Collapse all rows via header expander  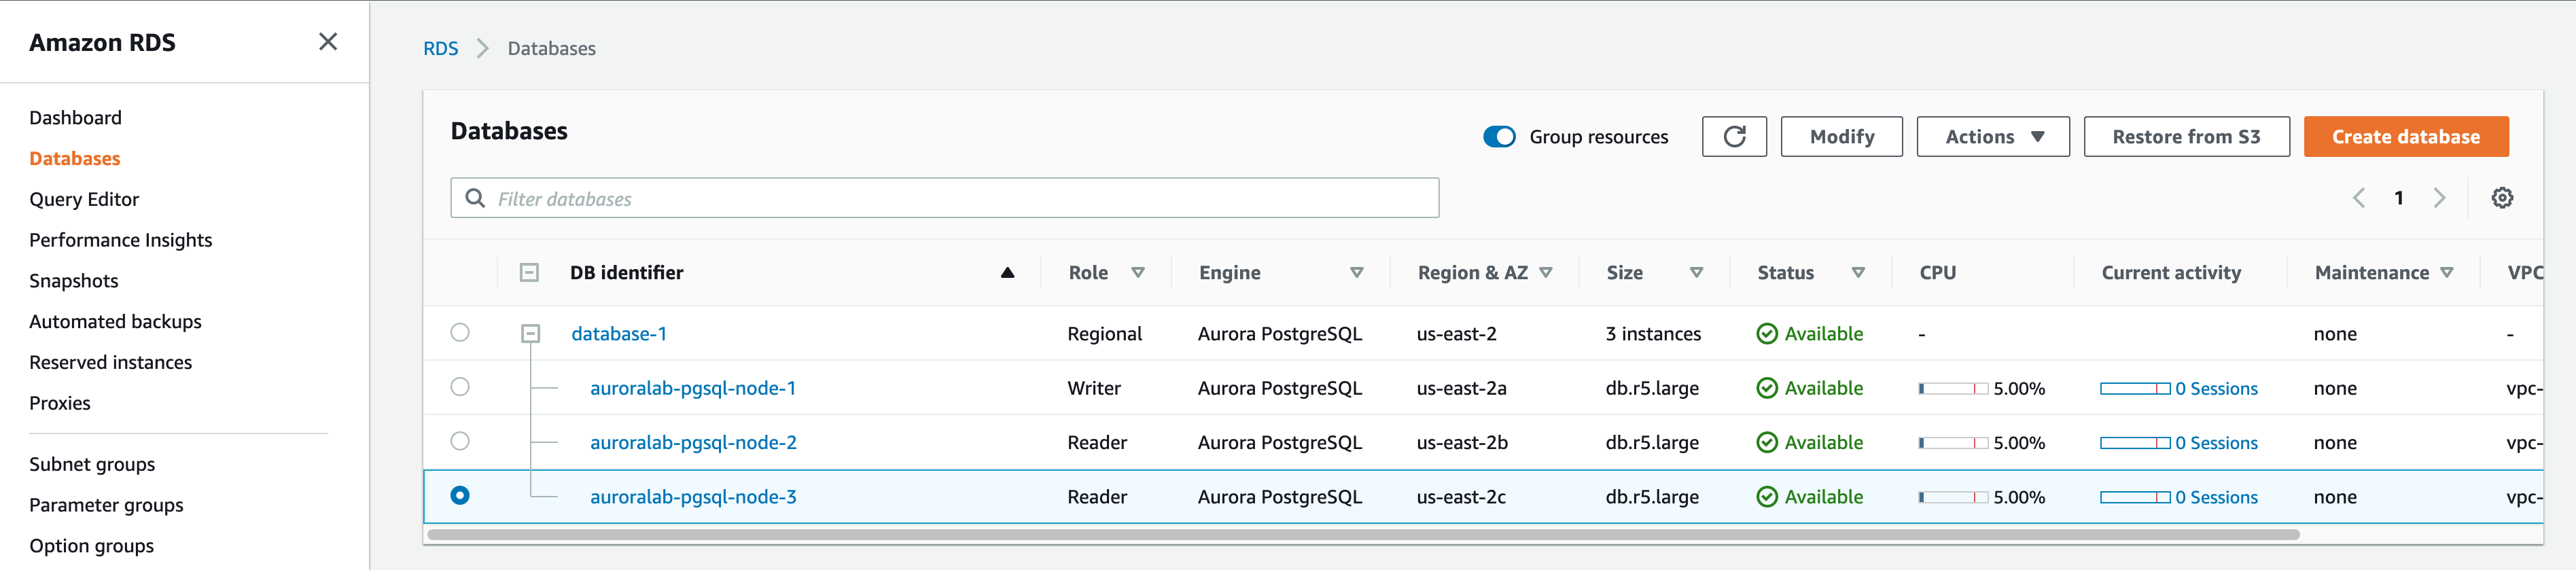(529, 273)
